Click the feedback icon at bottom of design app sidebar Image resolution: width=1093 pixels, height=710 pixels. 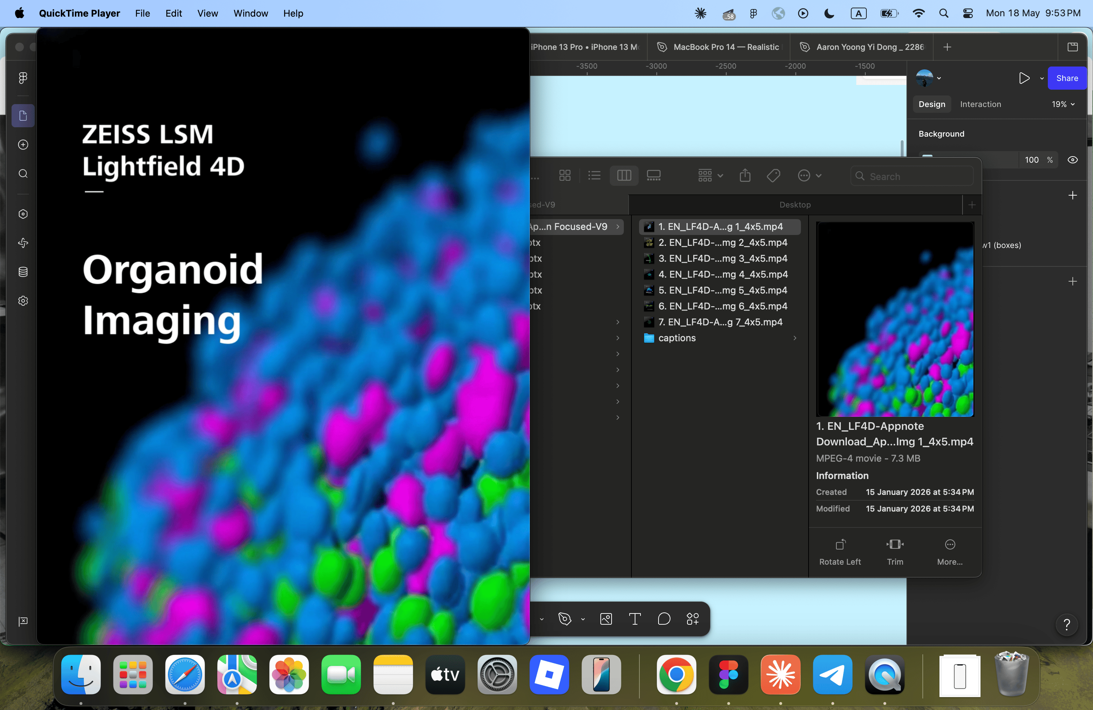23,621
